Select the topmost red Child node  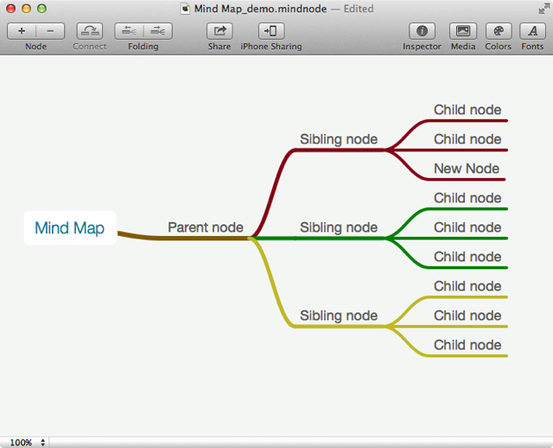tap(467, 110)
